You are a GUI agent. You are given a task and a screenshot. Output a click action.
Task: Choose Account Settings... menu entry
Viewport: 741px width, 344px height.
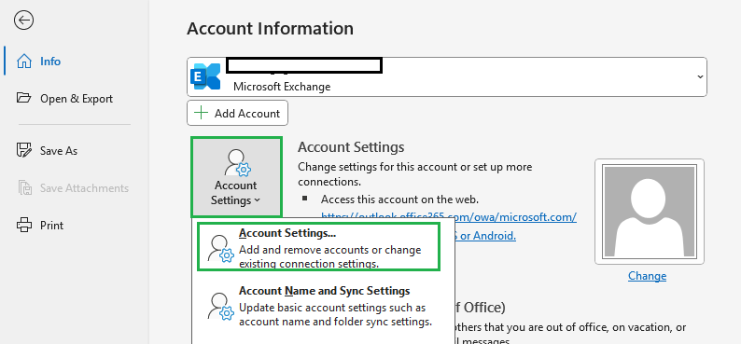(318, 247)
